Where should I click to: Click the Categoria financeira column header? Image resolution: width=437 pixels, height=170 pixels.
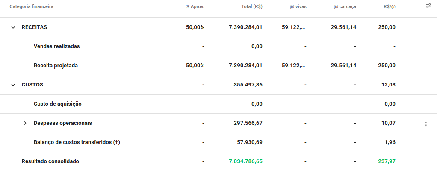click(x=32, y=7)
